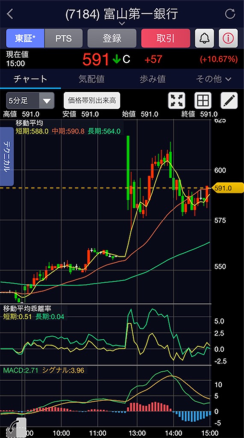Tap the 短期:588.0 moving average value
The height and width of the screenshot is (438, 244).
point(32,131)
